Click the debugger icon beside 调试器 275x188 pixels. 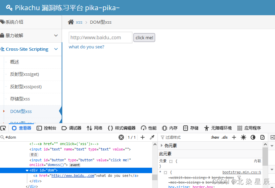coord(64,128)
